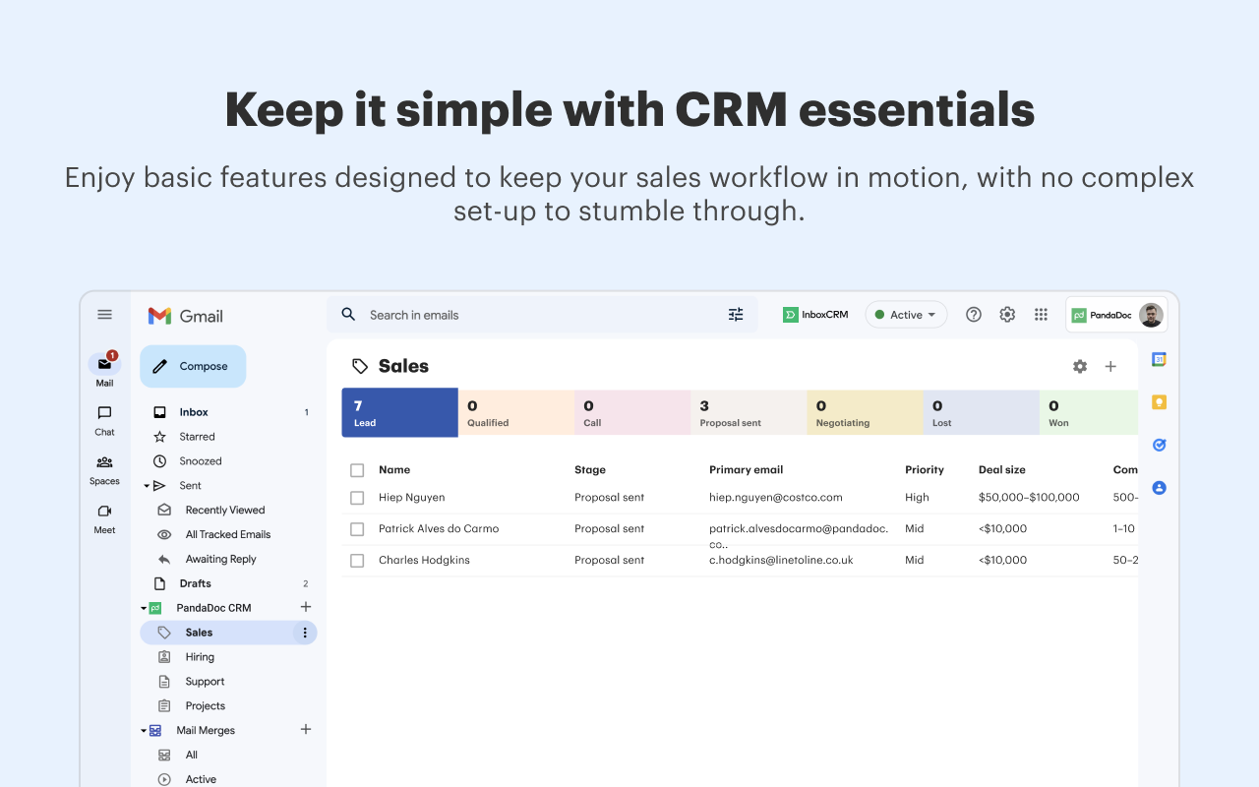Collapse the Sent folder arrow
This screenshot has width=1259, height=787.
pyautogui.click(x=147, y=486)
